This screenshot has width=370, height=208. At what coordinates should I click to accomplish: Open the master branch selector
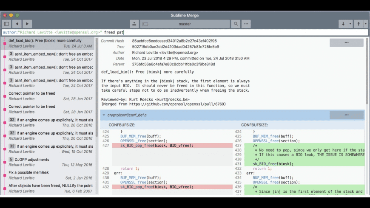click(185, 24)
